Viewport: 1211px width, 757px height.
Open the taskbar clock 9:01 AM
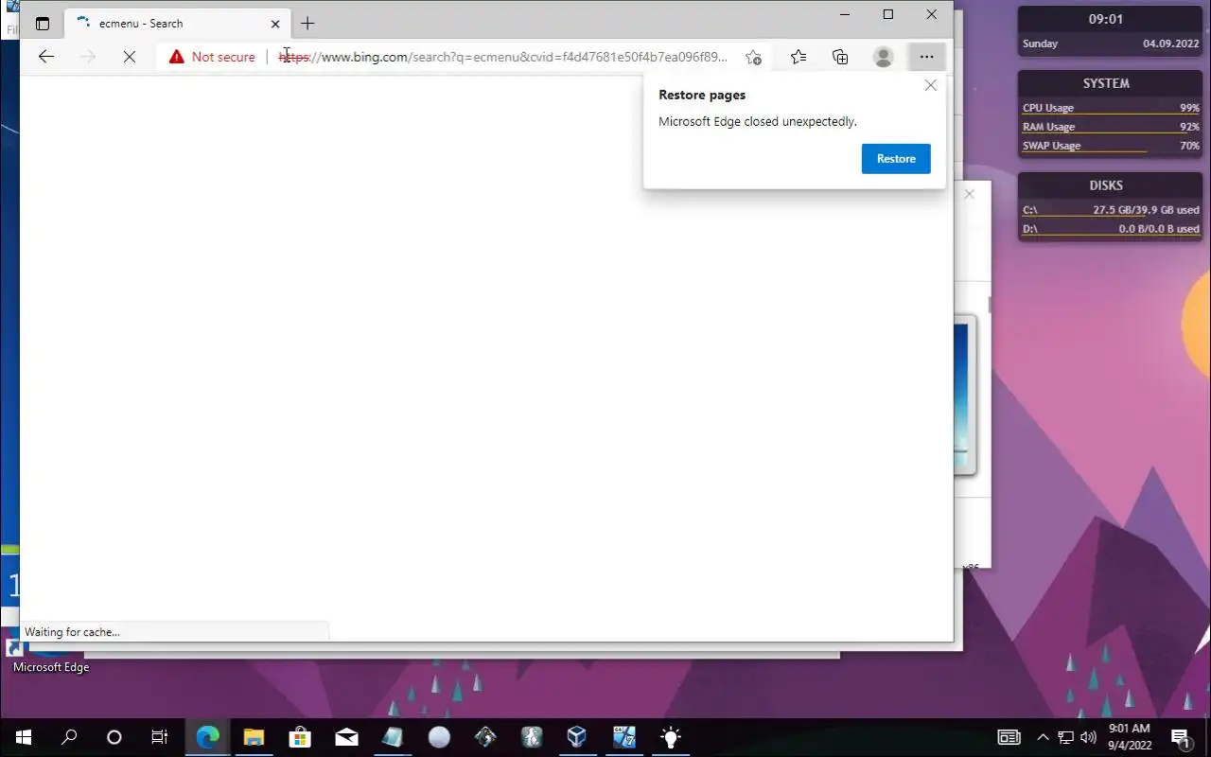coord(1129,737)
